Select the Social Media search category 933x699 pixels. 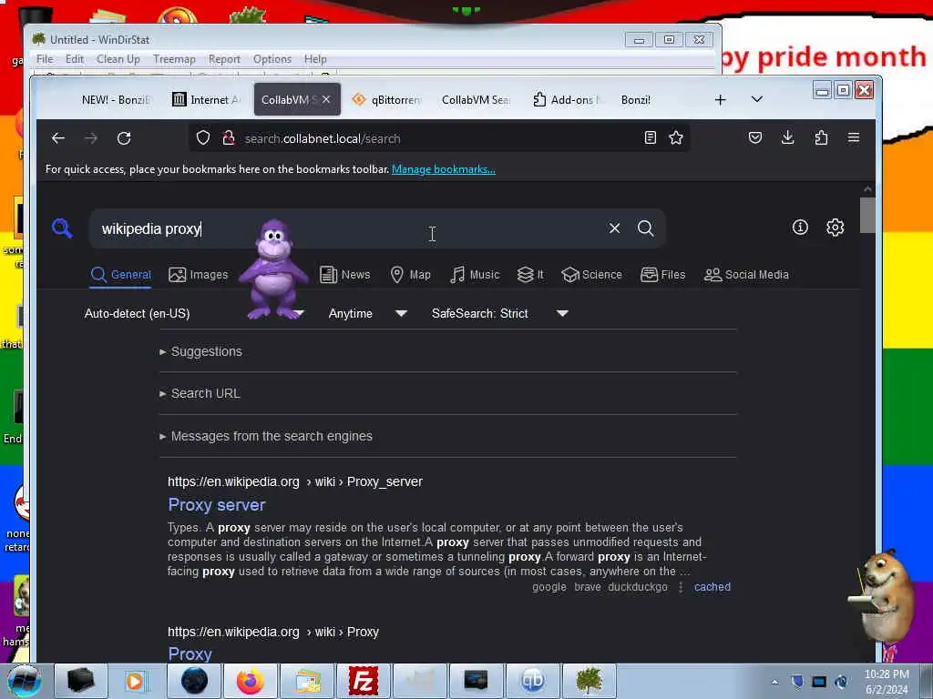click(747, 275)
